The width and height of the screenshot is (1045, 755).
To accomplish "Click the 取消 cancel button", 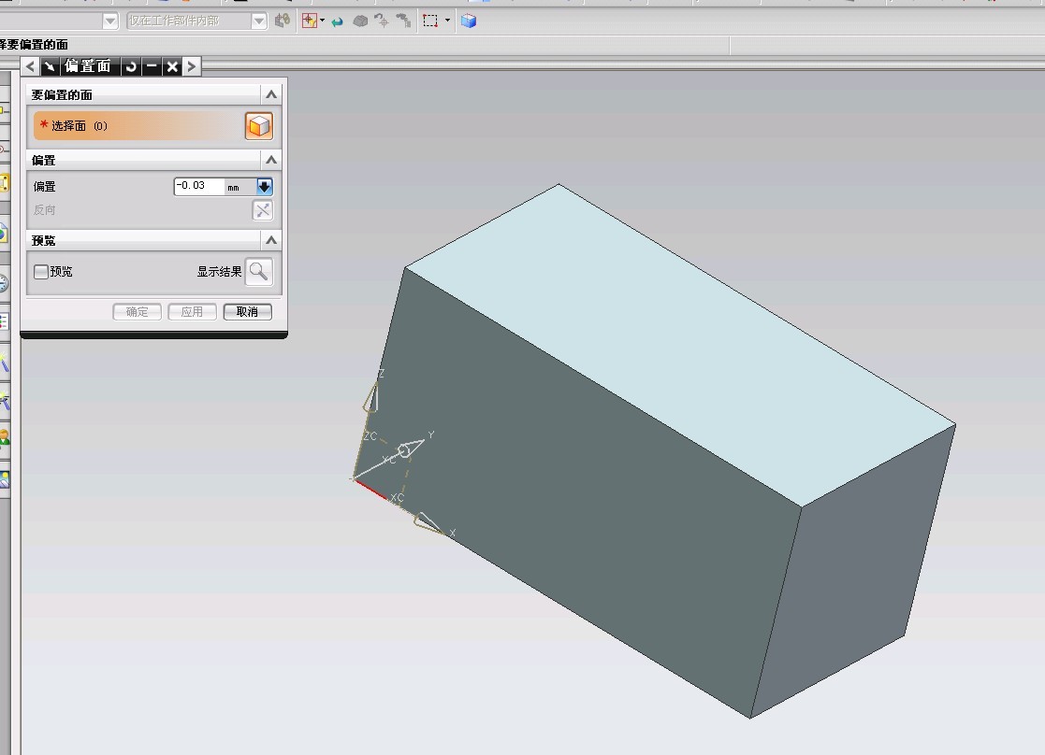I will pos(247,311).
